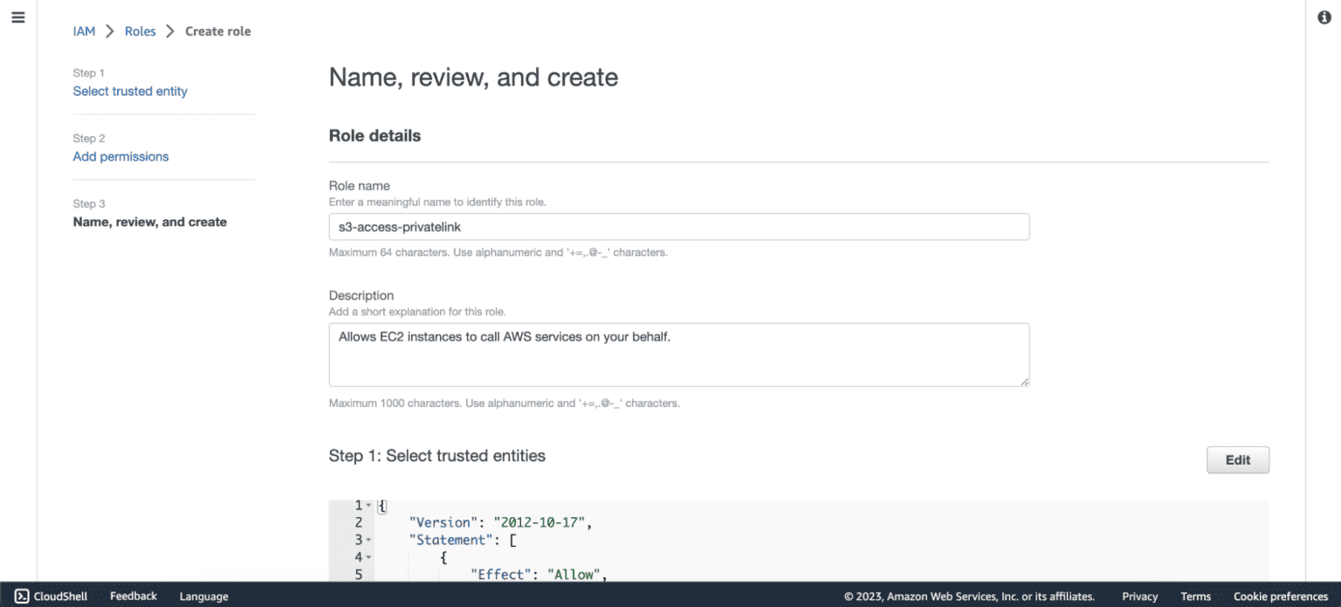This screenshot has width=1341, height=607.
Task: Click the Edit button for trusted entities
Action: [x=1237, y=459]
